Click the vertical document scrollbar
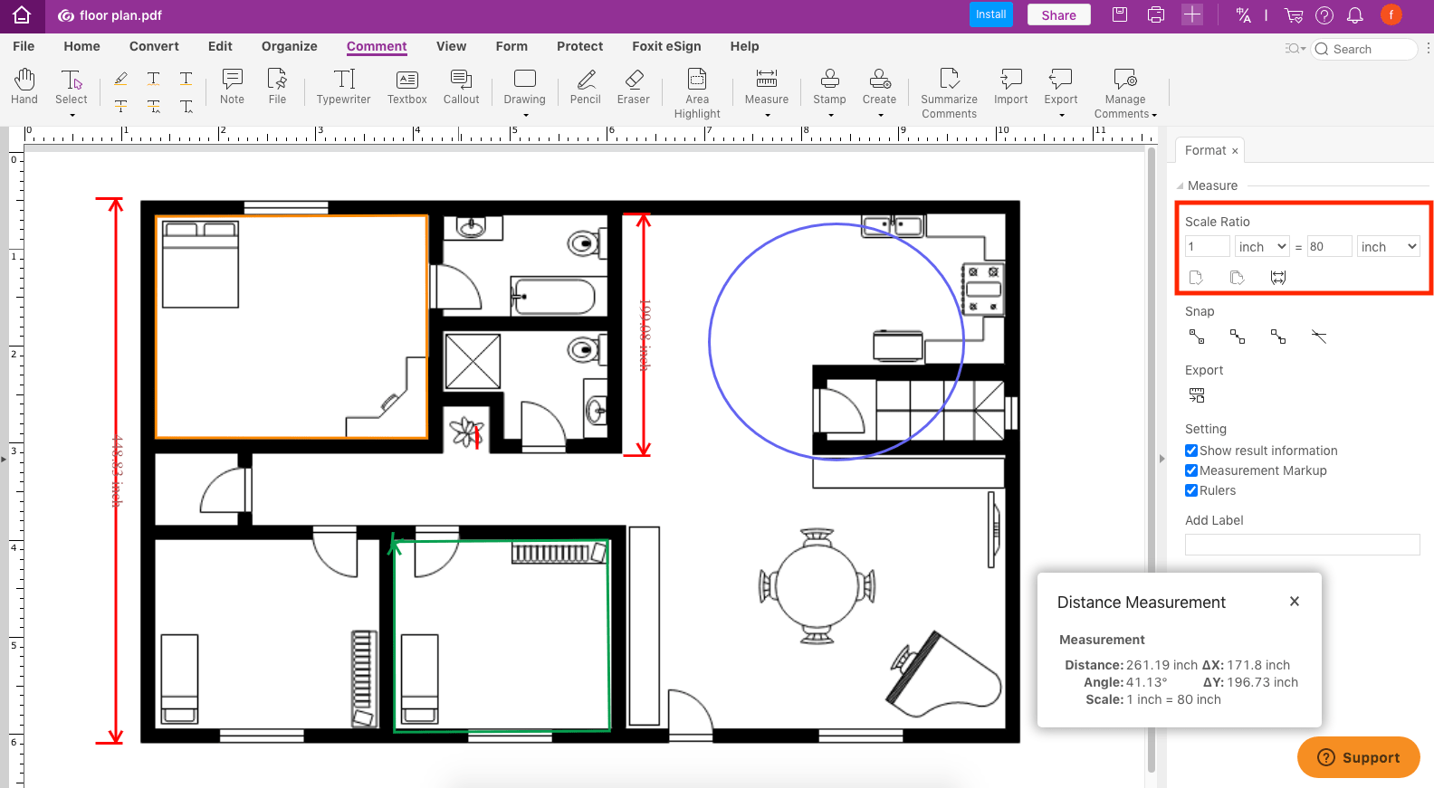1434x788 pixels. pos(1152,452)
